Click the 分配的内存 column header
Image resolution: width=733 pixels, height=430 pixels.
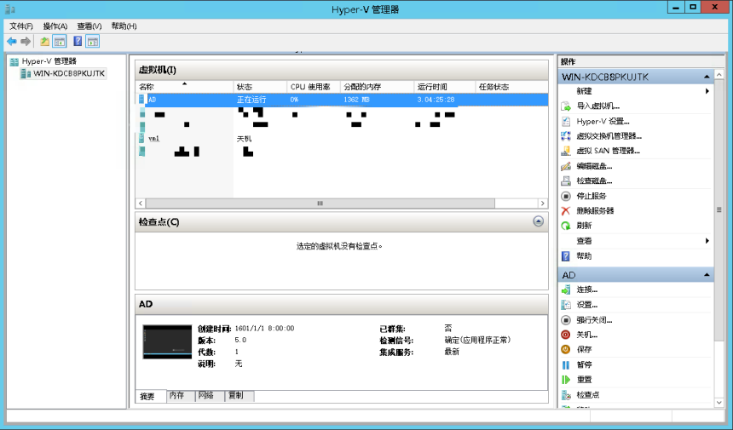point(377,87)
